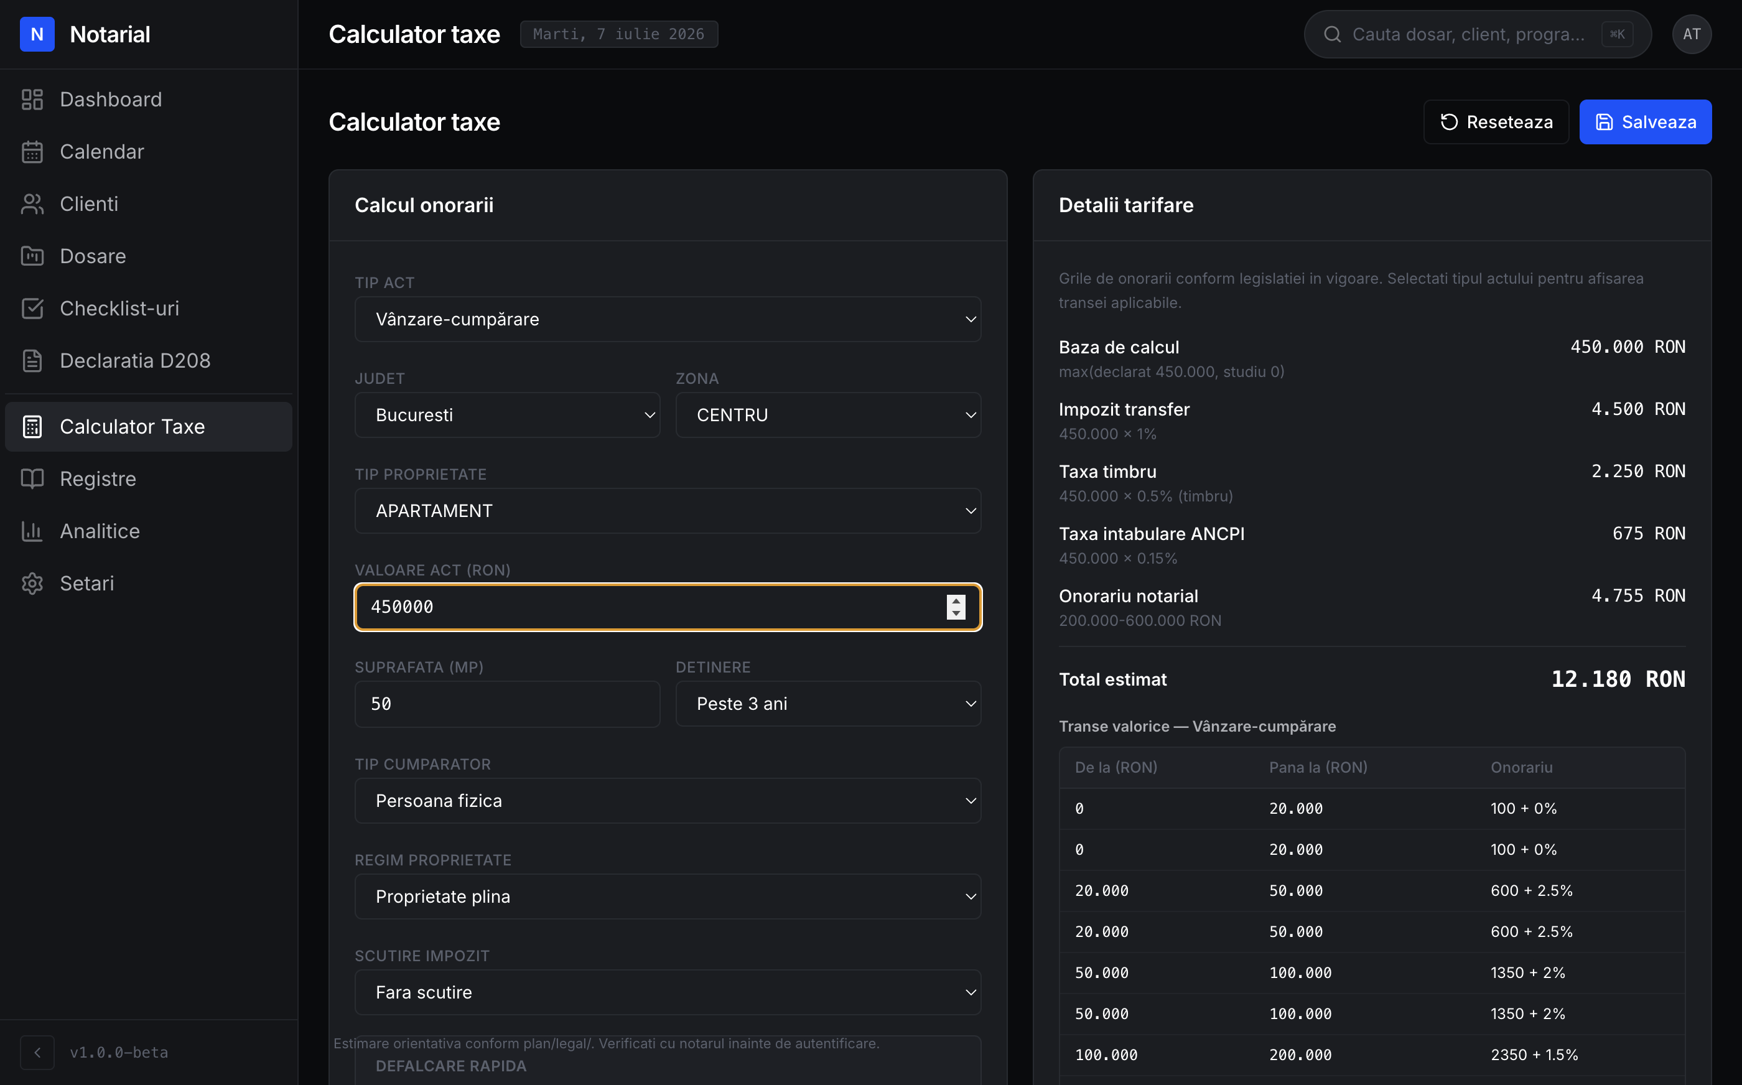Screen dimensions: 1742x1085
Task: Open the Tip proprietate dropdown APARTAMENT
Action: (668, 511)
